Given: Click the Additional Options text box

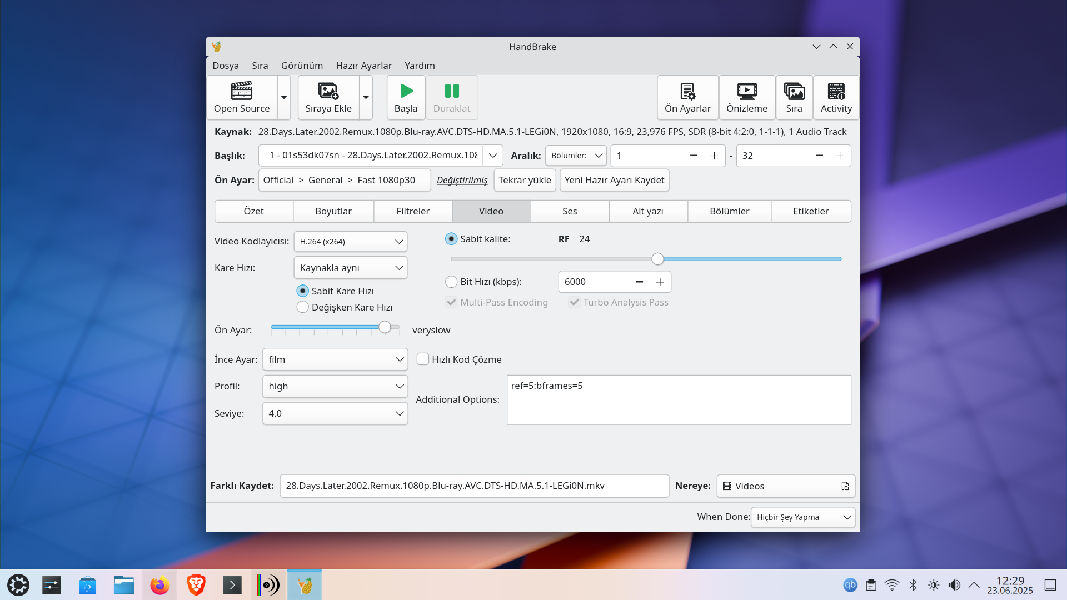Looking at the screenshot, I should click(x=679, y=400).
